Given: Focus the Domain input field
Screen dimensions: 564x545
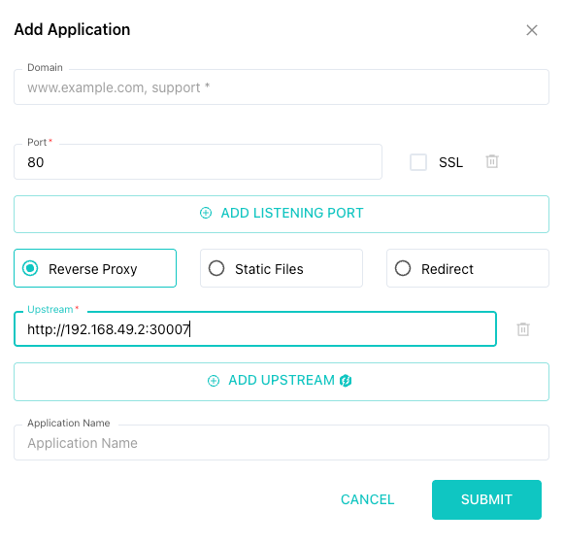Looking at the screenshot, I should 282,87.
